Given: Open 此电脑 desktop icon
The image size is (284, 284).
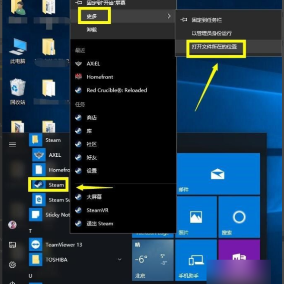Looking at the screenshot, I should coord(18,51).
